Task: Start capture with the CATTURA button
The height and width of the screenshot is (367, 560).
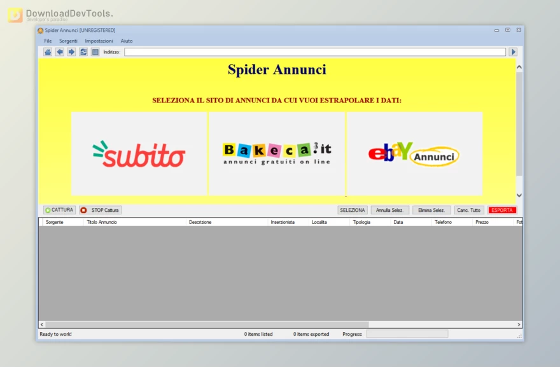Action: [59, 210]
